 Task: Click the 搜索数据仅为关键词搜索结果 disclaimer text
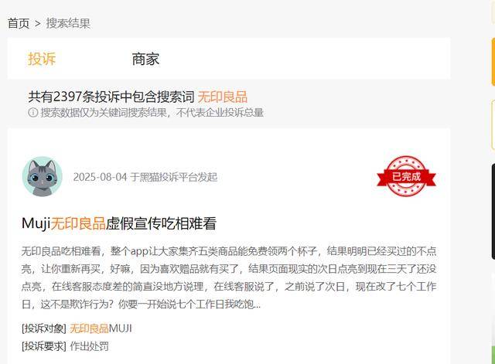(152, 112)
